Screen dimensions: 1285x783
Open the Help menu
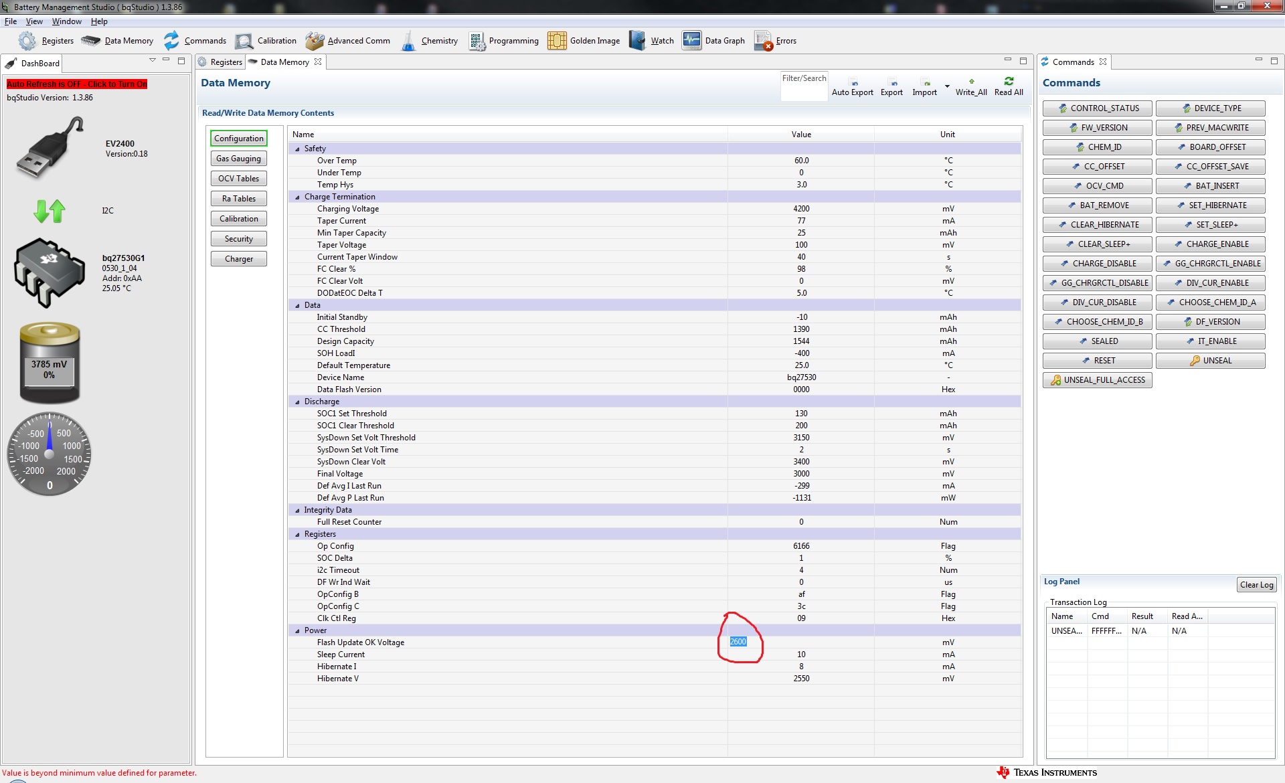coord(99,21)
